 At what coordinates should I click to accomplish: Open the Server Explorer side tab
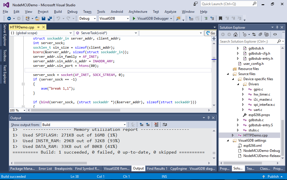coord(5,35)
